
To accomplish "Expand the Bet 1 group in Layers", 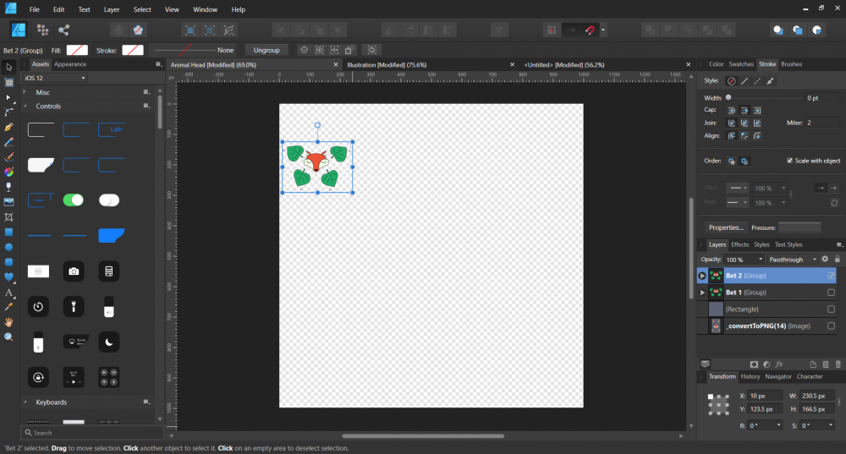I will tap(702, 293).
